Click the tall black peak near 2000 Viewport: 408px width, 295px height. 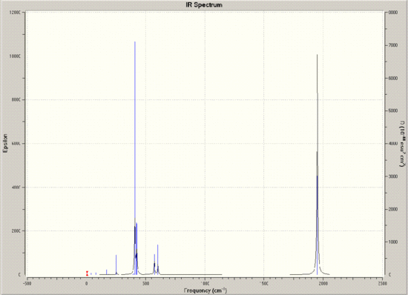(x=317, y=165)
